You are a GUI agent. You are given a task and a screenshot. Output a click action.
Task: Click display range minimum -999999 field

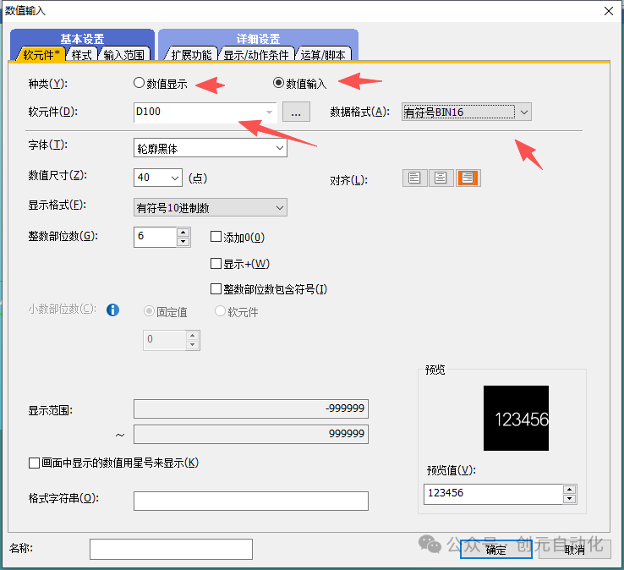point(251,408)
